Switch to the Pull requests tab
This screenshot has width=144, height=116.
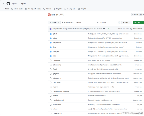[x=33, y=9]
